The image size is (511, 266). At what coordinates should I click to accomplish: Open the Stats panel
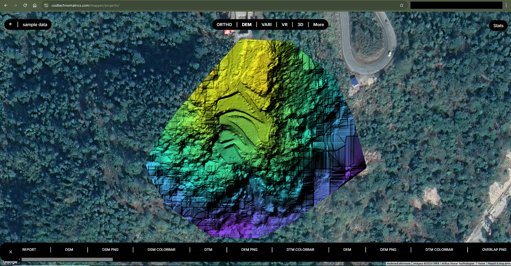pyautogui.click(x=498, y=26)
